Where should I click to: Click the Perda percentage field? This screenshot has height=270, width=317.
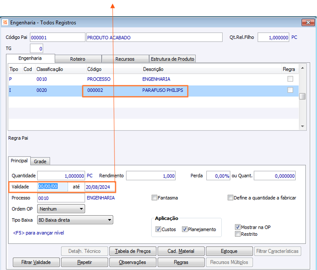coord(218,176)
